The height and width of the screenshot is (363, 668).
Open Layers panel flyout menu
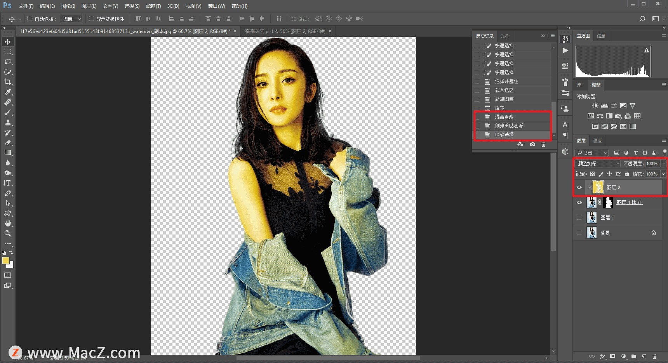coord(663,141)
